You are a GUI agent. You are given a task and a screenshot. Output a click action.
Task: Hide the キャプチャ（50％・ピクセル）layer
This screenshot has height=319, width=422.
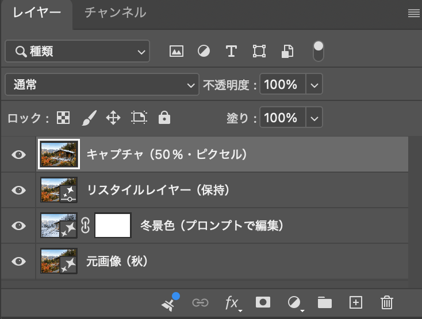click(18, 155)
